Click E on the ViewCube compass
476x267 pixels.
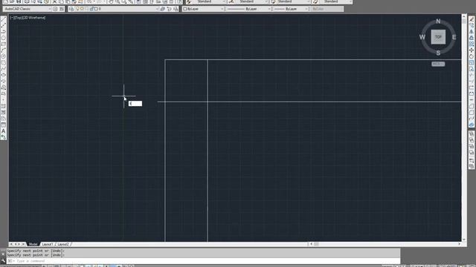coord(454,37)
